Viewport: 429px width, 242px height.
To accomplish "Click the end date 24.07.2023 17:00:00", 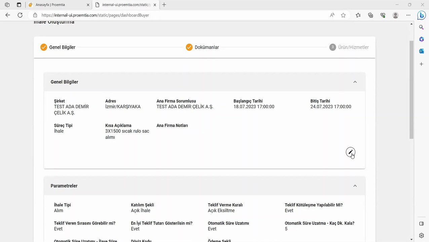I will 331,107.
